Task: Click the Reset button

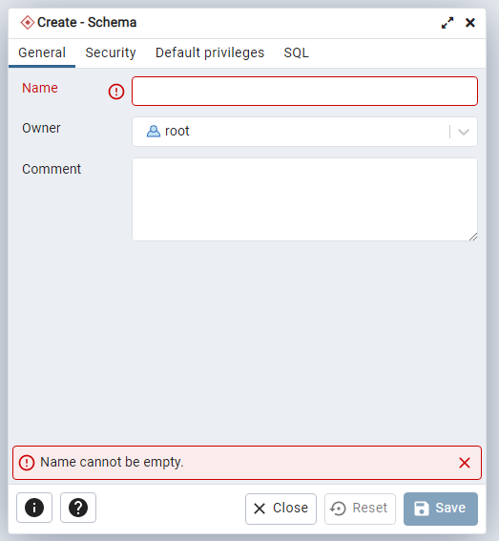Action: [360, 509]
